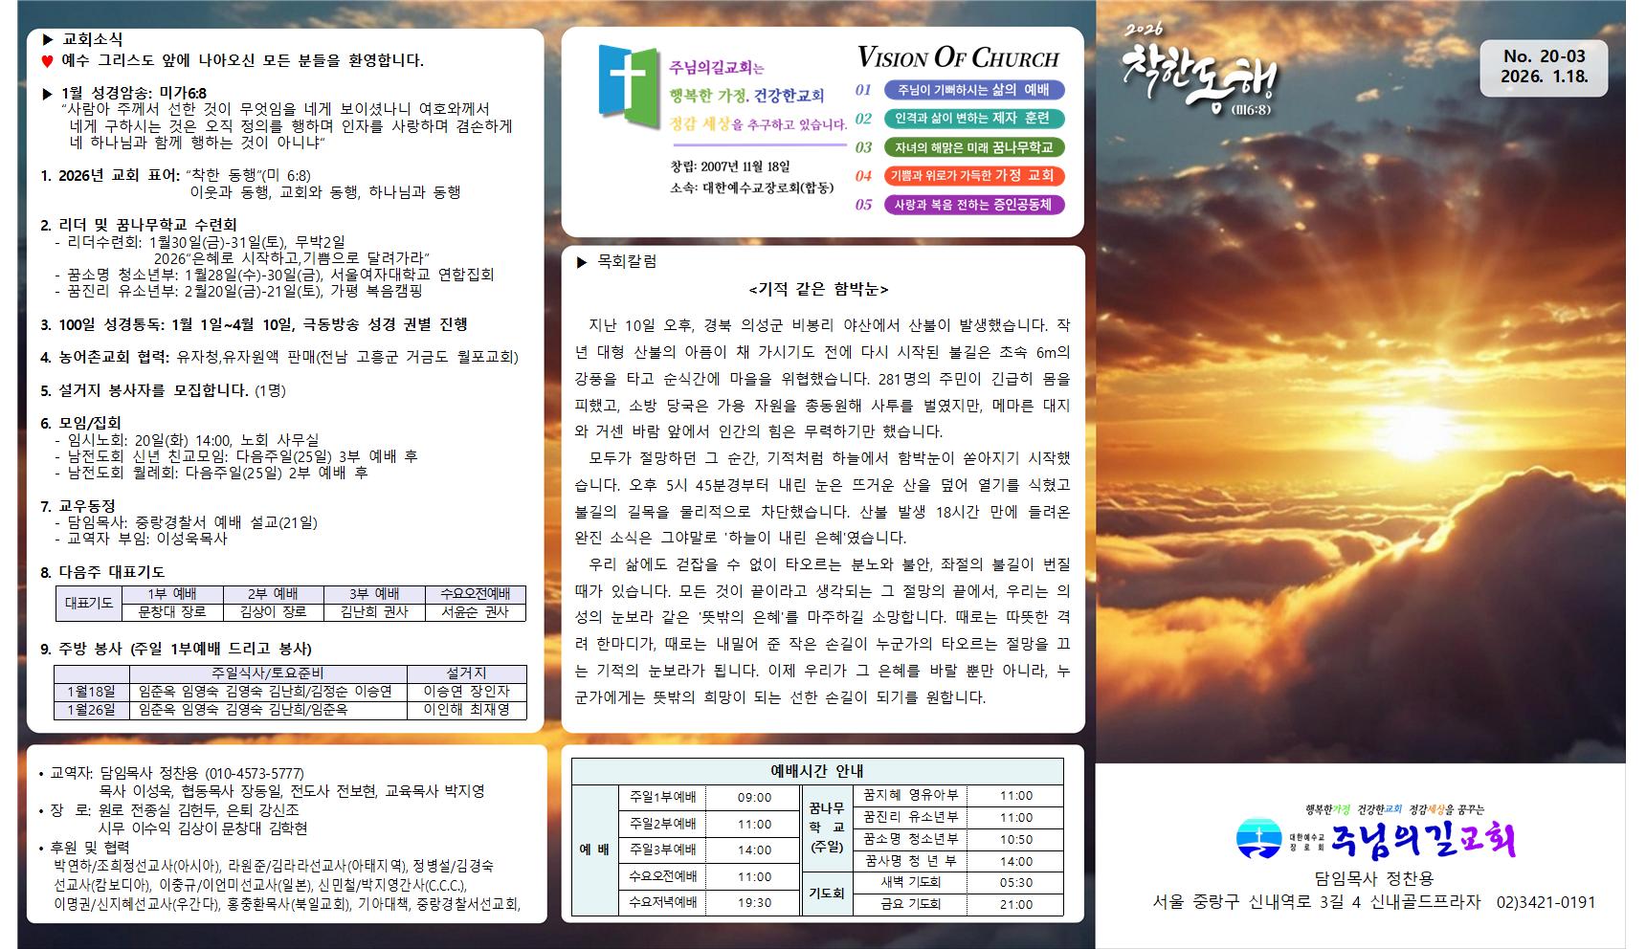Screen dimensions: 1646x949
Task: Select the red 기쁨과 위로가 가득한 가정 교회 pill
Action: tap(973, 176)
